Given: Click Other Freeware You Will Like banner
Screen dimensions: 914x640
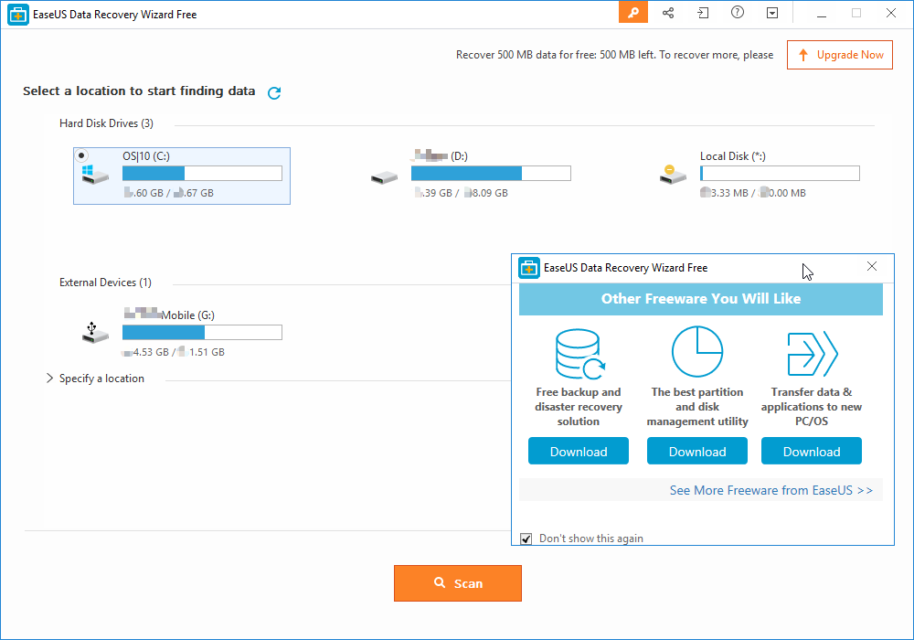Looking at the screenshot, I should (x=701, y=299).
